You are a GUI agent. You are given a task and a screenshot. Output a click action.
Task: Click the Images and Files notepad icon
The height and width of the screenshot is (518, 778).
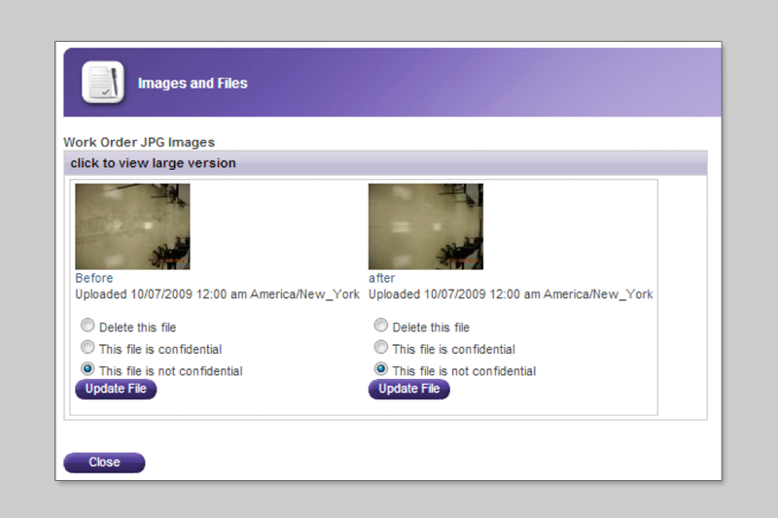point(102,82)
